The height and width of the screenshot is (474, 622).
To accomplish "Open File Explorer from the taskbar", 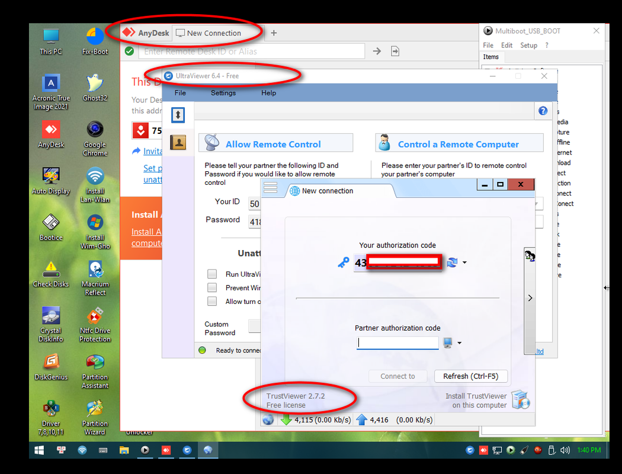I will click(124, 450).
